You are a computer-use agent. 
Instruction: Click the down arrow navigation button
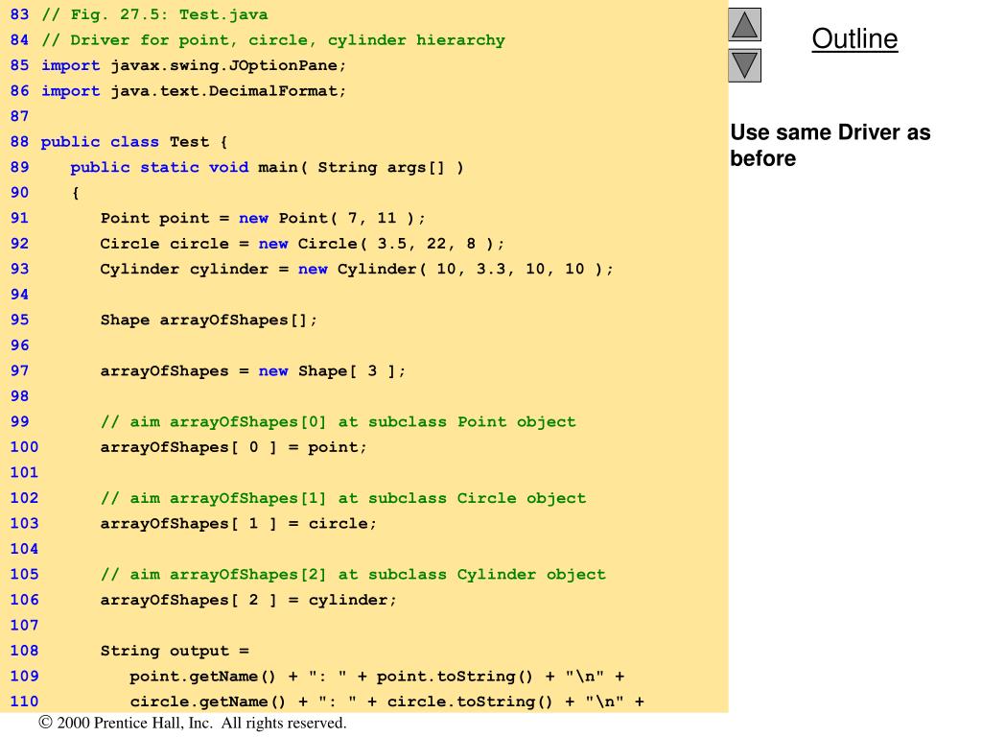click(744, 66)
